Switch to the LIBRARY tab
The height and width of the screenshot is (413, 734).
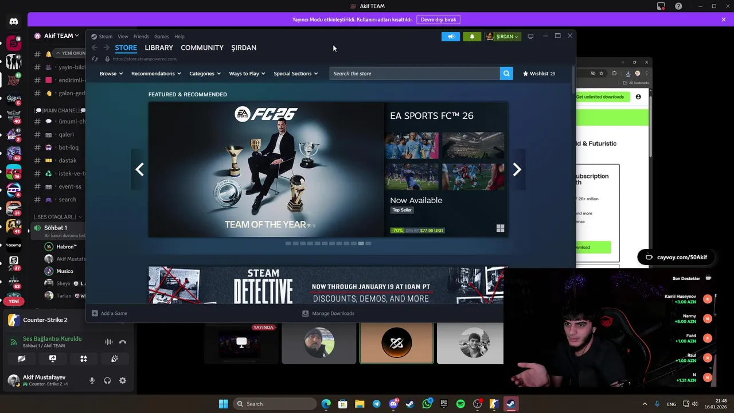159,48
